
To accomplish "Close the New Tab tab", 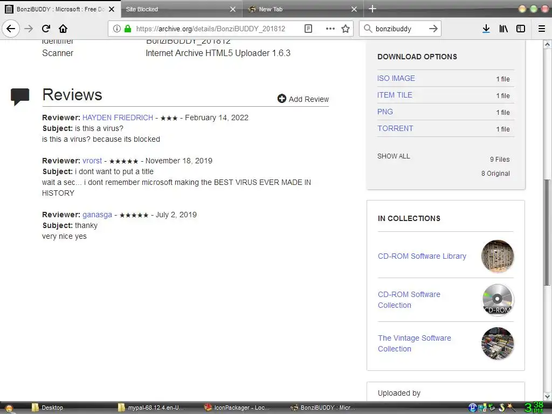I will tap(354, 9).
